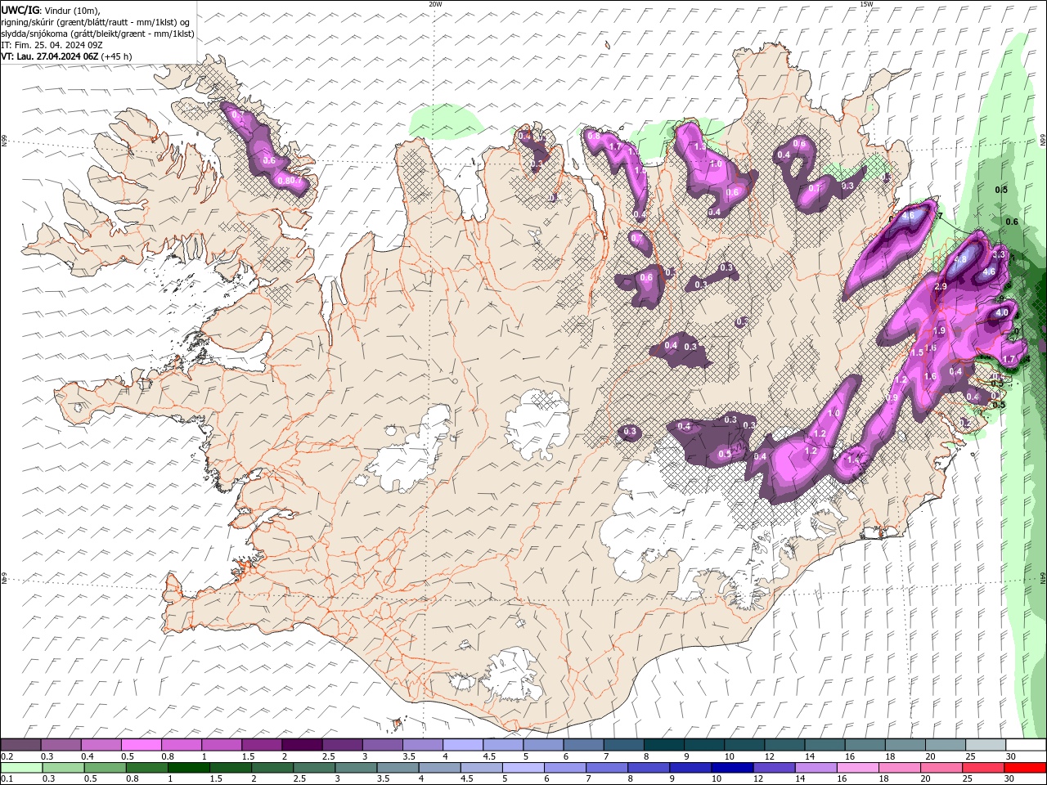The height and width of the screenshot is (785, 1047).
Task: Click the light pink swatch labeled 16 in lower legend
Action: (858, 768)
